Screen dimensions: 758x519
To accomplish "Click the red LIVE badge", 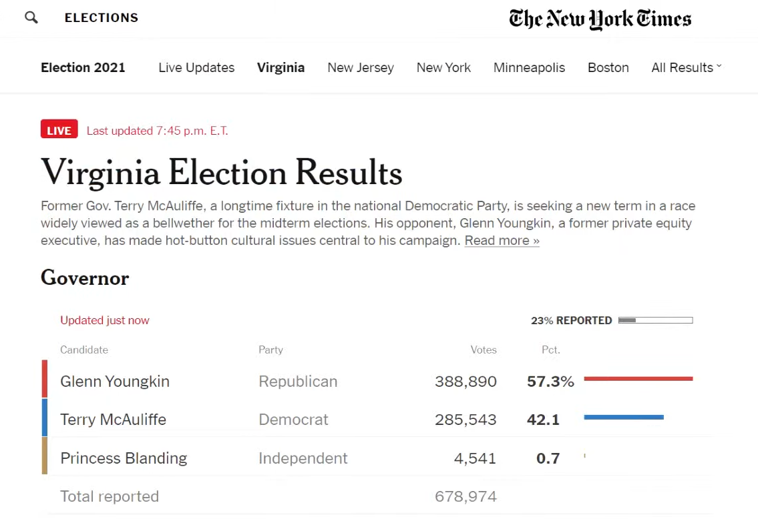I will pyautogui.click(x=59, y=129).
